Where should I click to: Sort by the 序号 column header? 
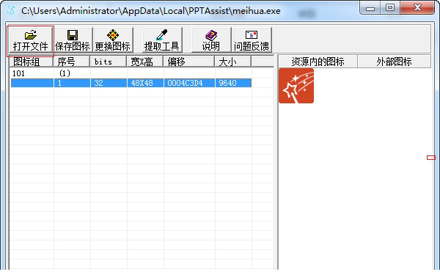click(72, 62)
